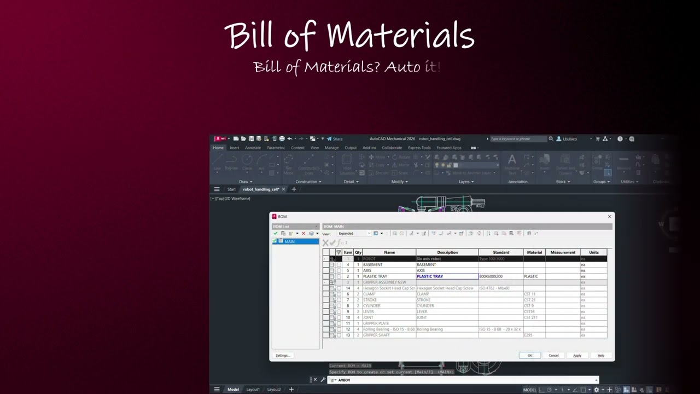700x394 pixels.
Task: Click Help in the BOM dialog
Action: [x=600, y=356]
